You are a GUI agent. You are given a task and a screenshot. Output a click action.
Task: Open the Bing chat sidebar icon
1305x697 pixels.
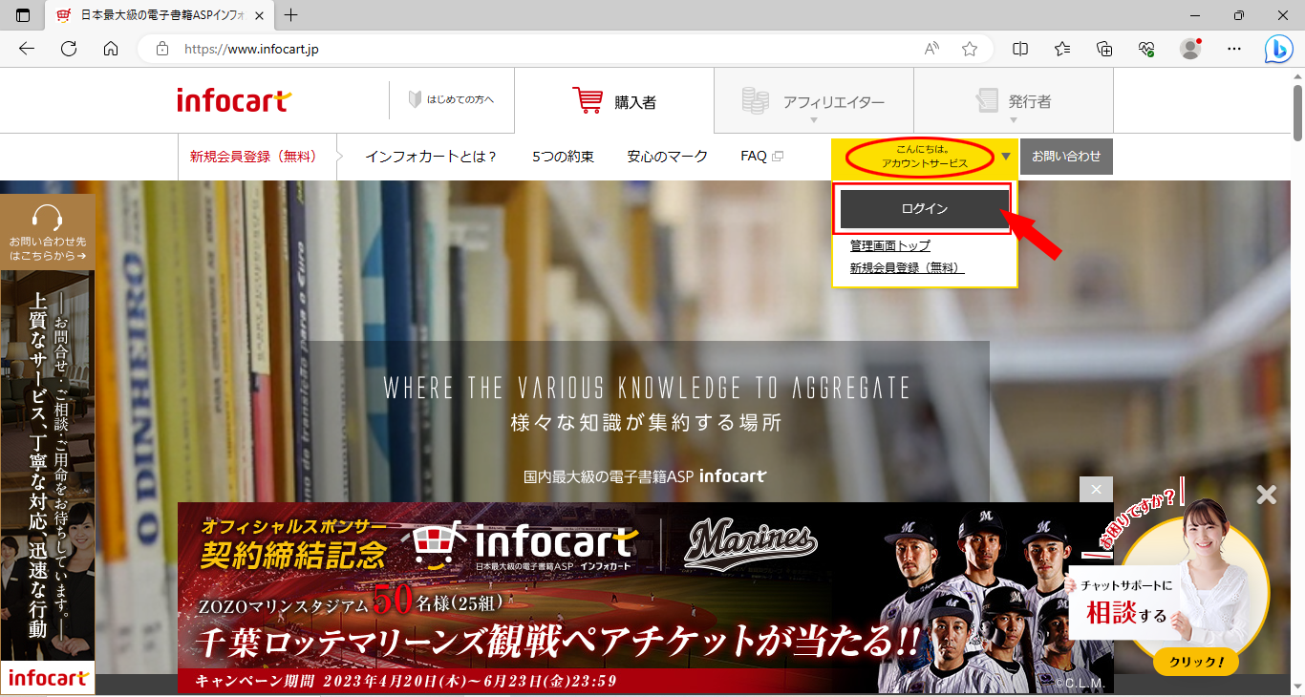point(1278,49)
